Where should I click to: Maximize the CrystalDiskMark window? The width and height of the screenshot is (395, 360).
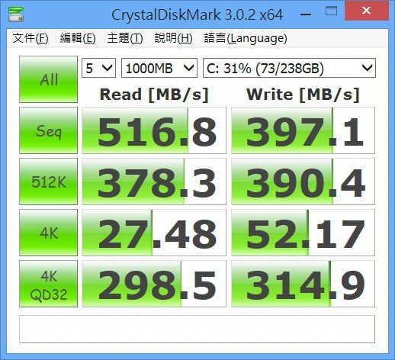331,11
